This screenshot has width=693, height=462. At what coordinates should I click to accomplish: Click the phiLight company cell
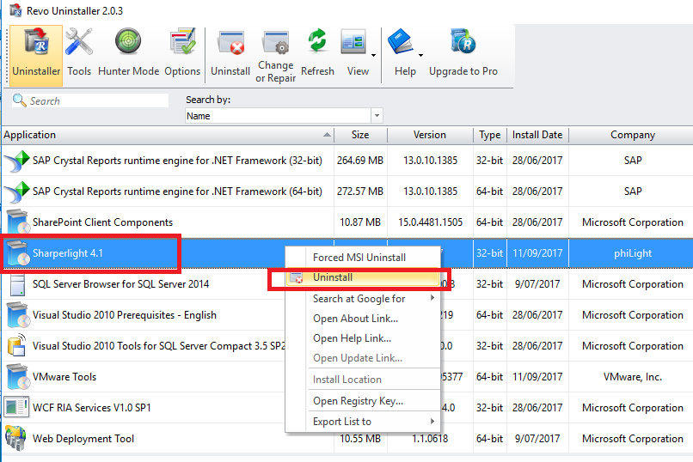(633, 253)
